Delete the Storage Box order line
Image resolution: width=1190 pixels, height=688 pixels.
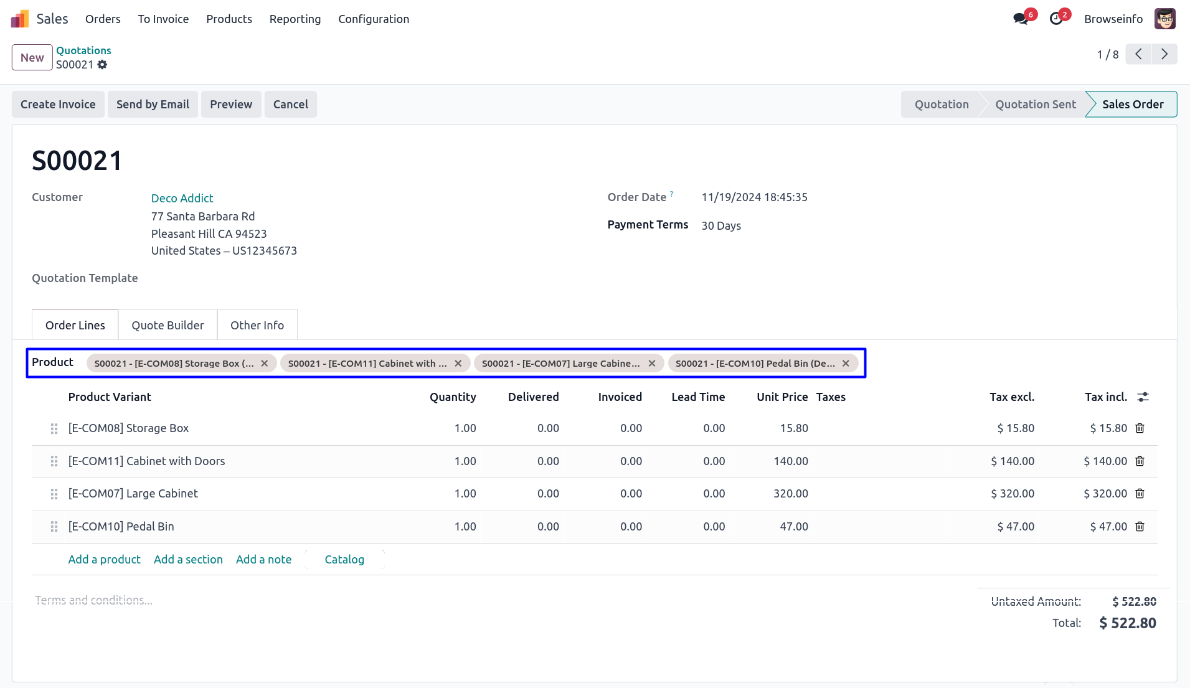click(1140, 428)
